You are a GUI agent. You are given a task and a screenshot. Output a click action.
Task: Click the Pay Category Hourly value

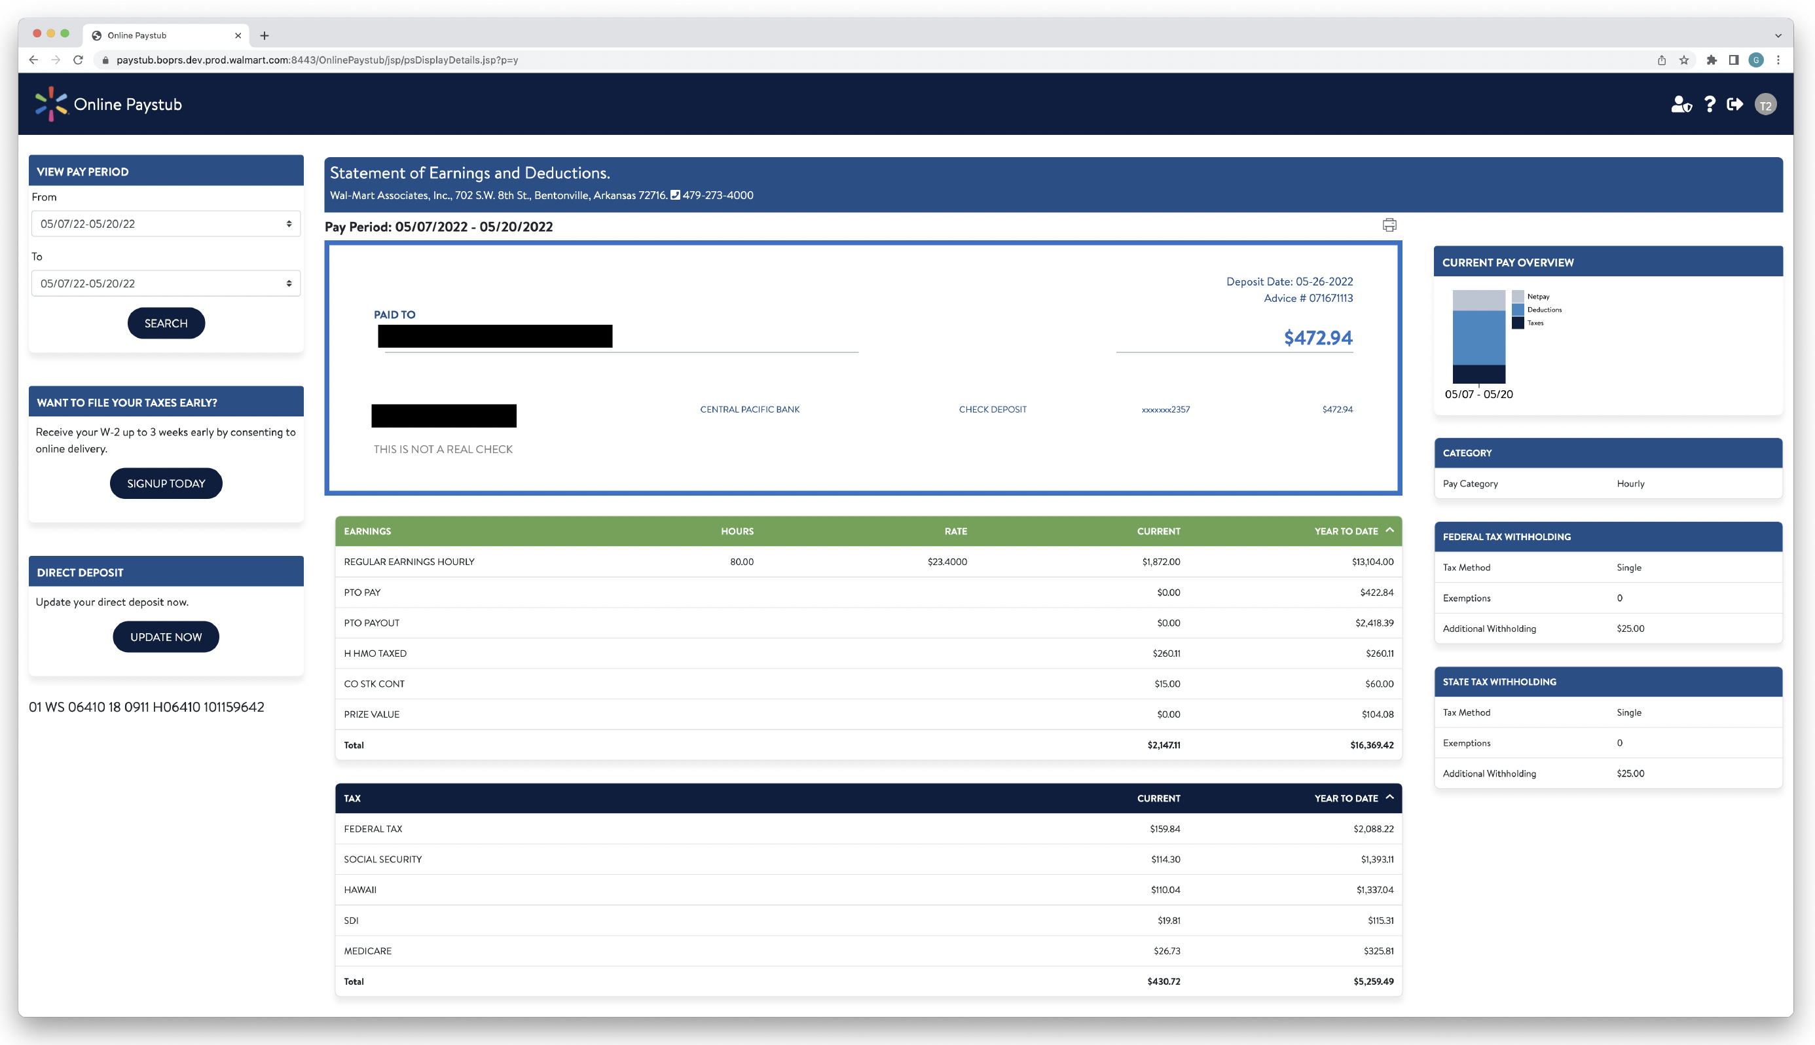tap(1630, 484)
